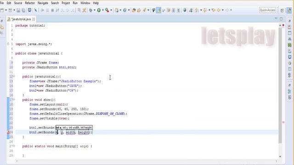The width and height of the screenshot is (294, 165).
Task: Click the Disconnect debug icon
Action: click(x=57, y=10)
